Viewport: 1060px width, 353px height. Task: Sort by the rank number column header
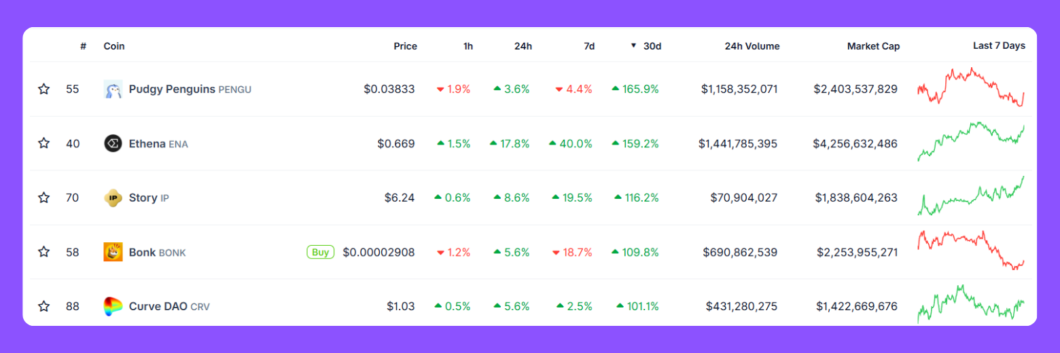pyautogui.click(x=83, y=46)
